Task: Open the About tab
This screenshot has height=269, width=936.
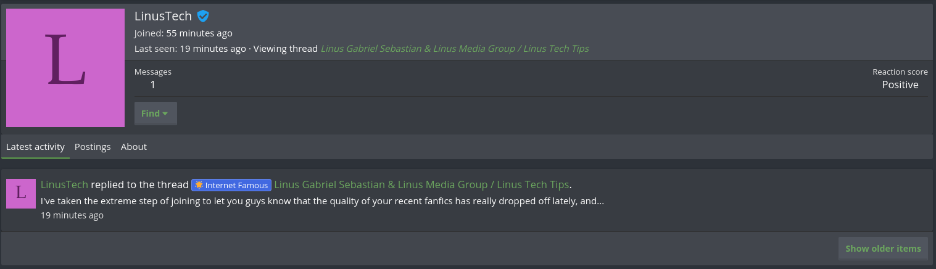Action: [x=134, y=147]
